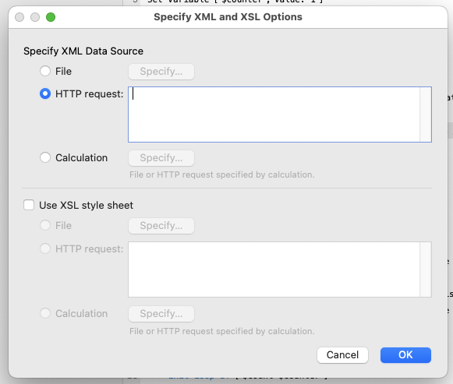Screen dimensions: 453x384
Task: Click the Use XSL style sheet label
Action: 86,205
